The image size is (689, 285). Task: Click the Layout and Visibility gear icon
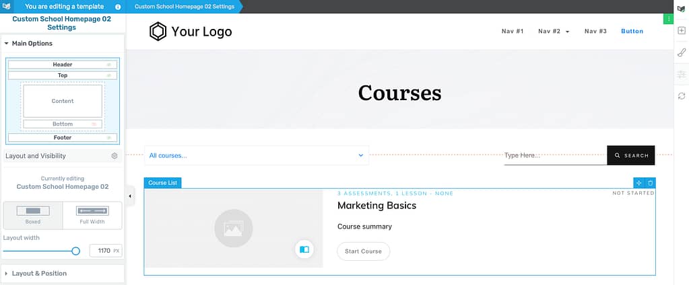point(114,156)
